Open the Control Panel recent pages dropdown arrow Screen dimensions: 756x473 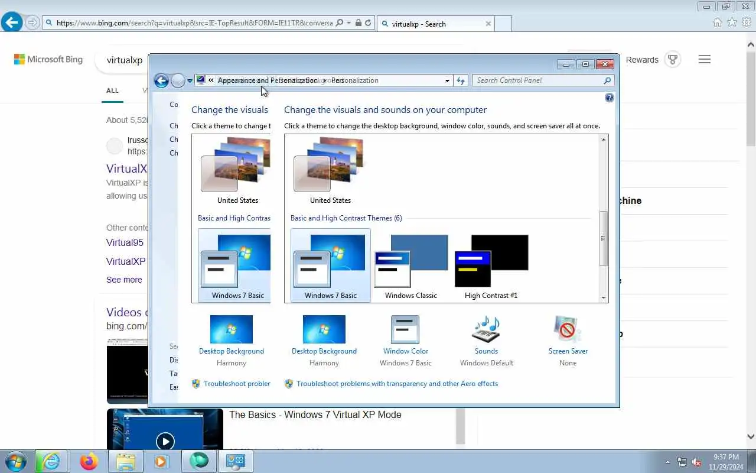click(190, 81)
